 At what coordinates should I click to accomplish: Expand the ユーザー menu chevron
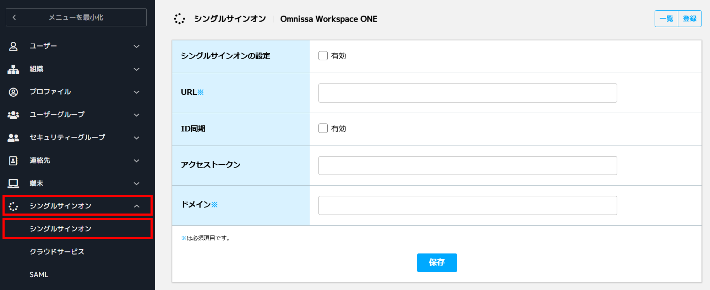137,46
